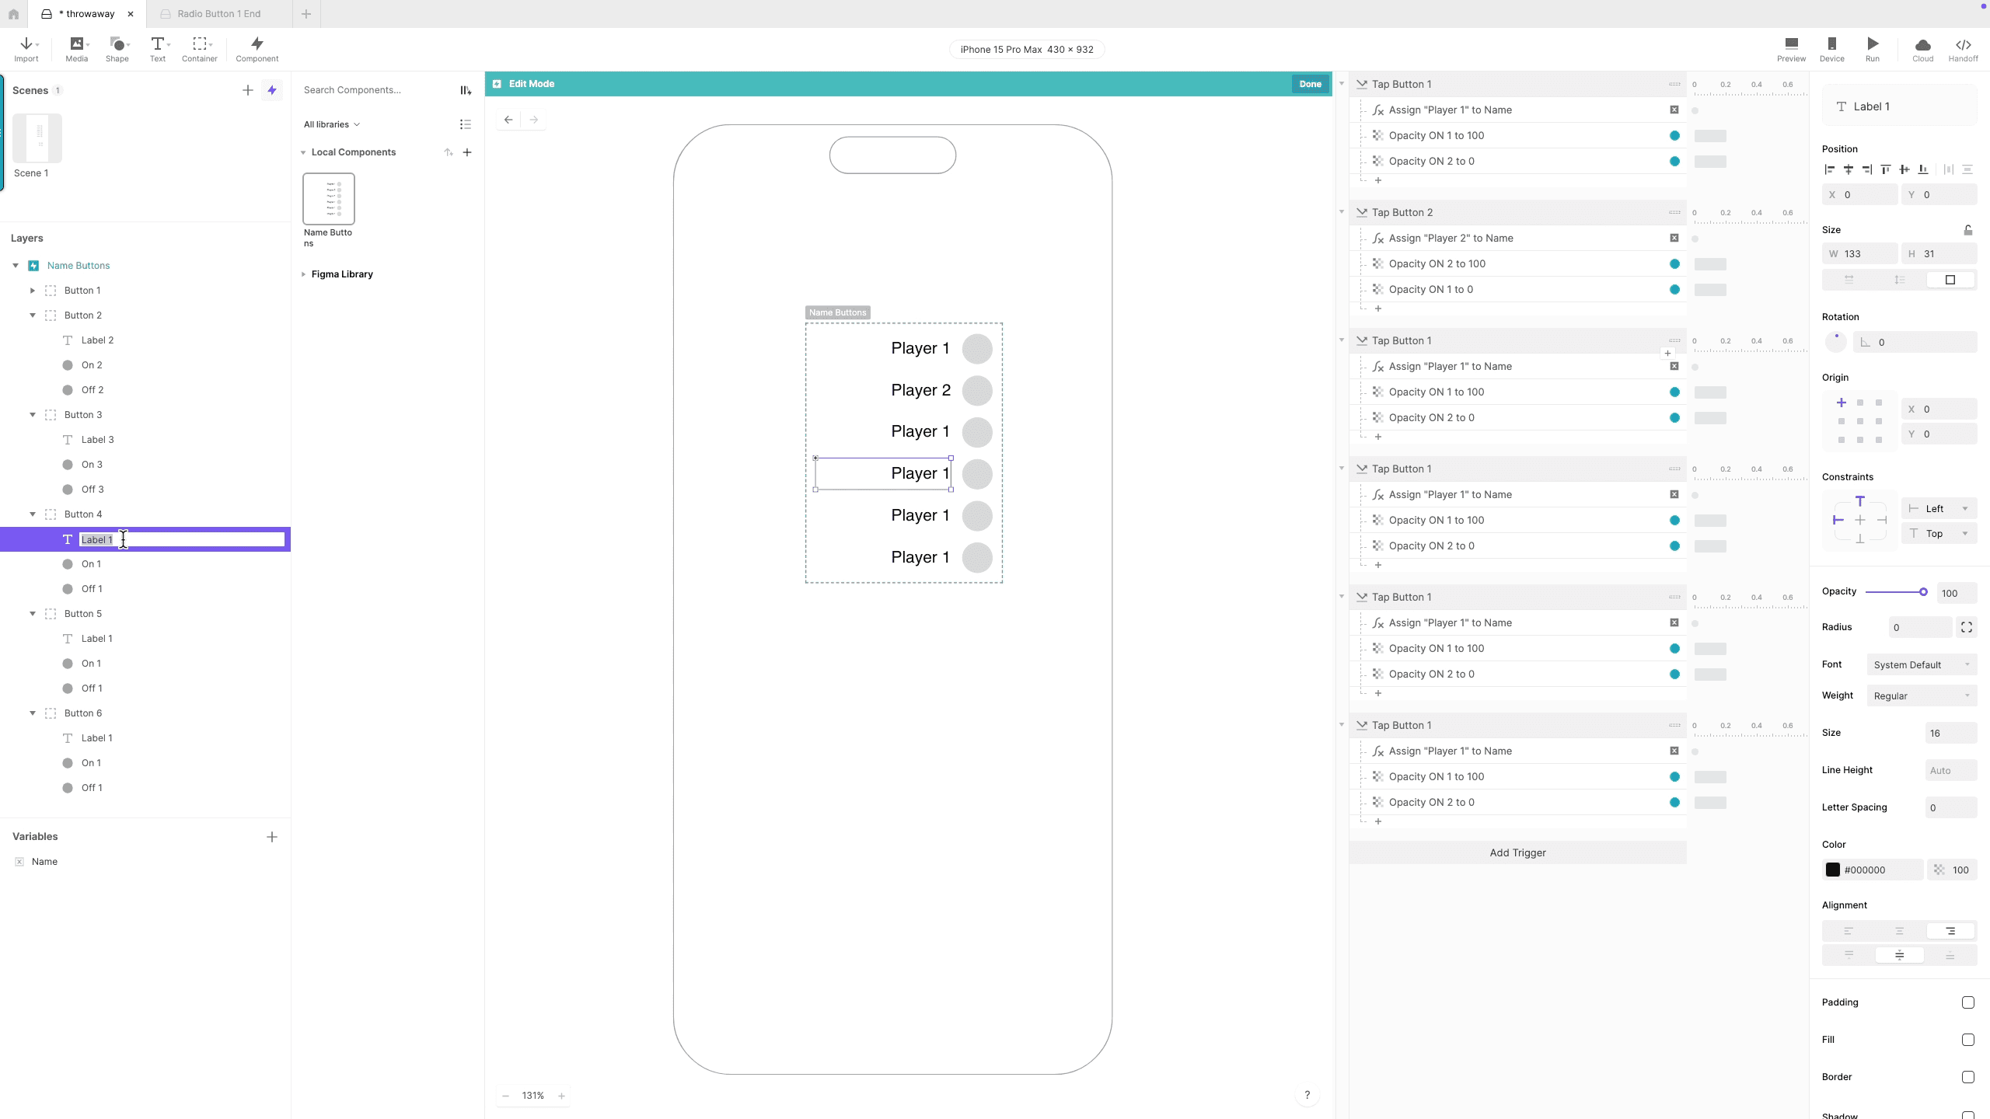The width and height of the screenshot is (1990, 1119).
Task: Enable the Border checkbox
Action: click(1967, 1077)
